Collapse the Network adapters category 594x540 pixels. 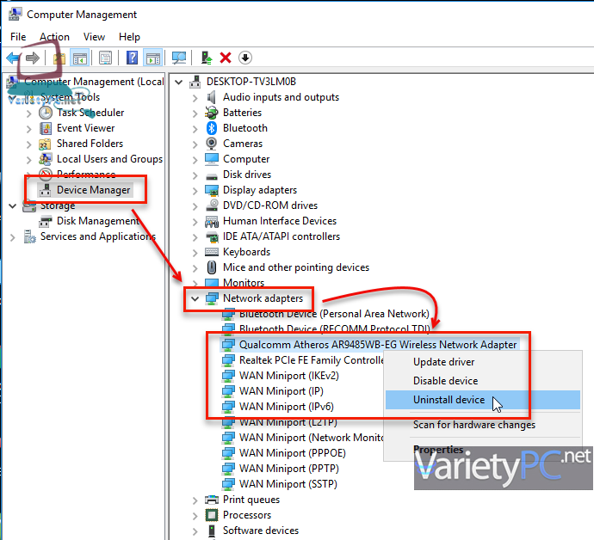tap(195, 298)
